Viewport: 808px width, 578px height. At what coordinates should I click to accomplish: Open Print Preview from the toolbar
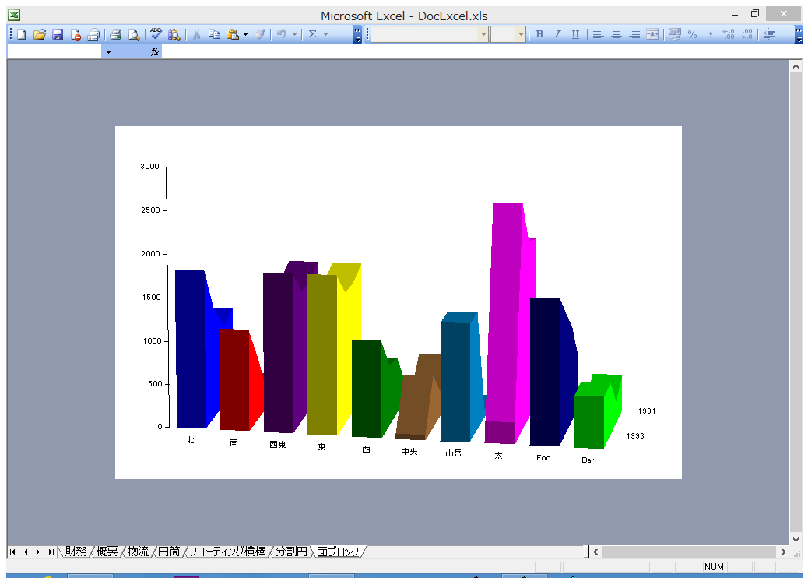(134, 34)
